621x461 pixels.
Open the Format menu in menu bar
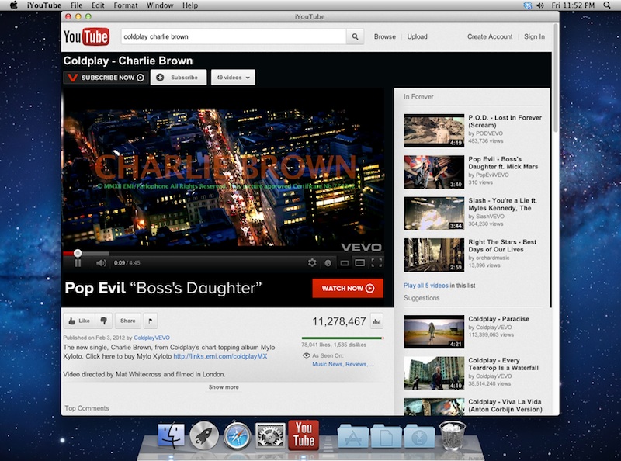(126, 5)
